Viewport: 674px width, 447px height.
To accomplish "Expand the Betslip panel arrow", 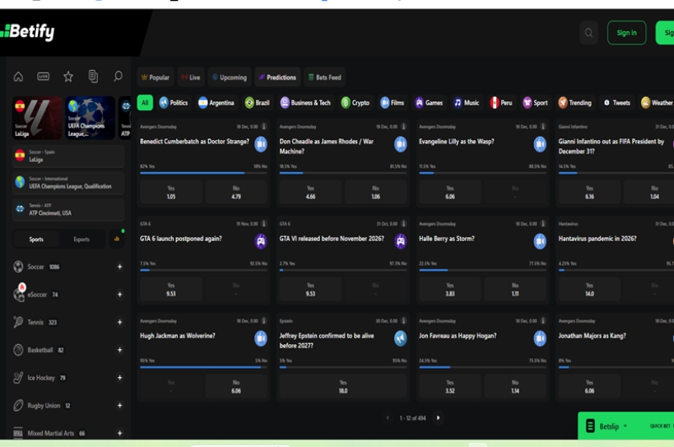I will pyautogui.click(x=625, y=426).
